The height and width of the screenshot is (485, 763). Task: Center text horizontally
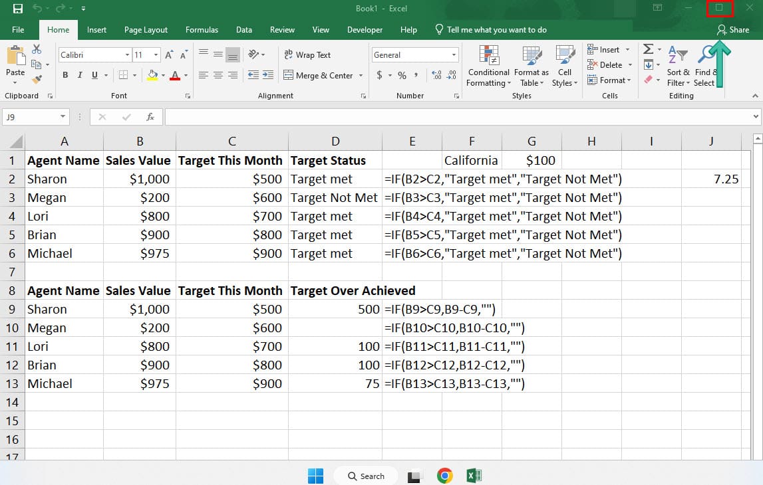tap(218, 75)
